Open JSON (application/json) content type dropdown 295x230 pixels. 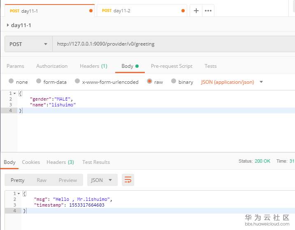click(232, 82)
